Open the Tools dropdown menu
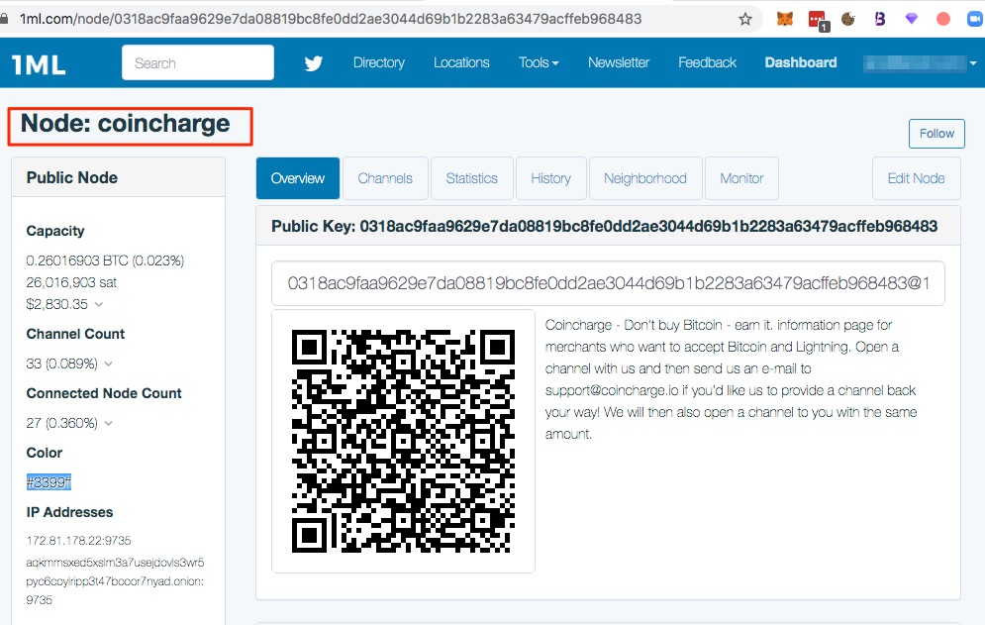Viewport: 985px width, 625px height. pyautogui.click(x=539, y=62)
